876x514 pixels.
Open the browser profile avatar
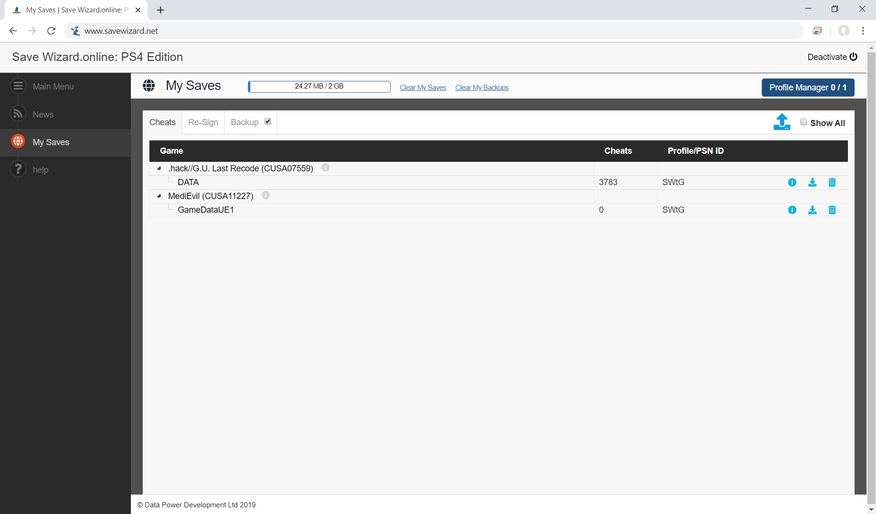[x=844, y=31]
